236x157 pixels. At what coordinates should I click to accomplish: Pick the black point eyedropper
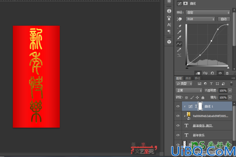[179, 26]
